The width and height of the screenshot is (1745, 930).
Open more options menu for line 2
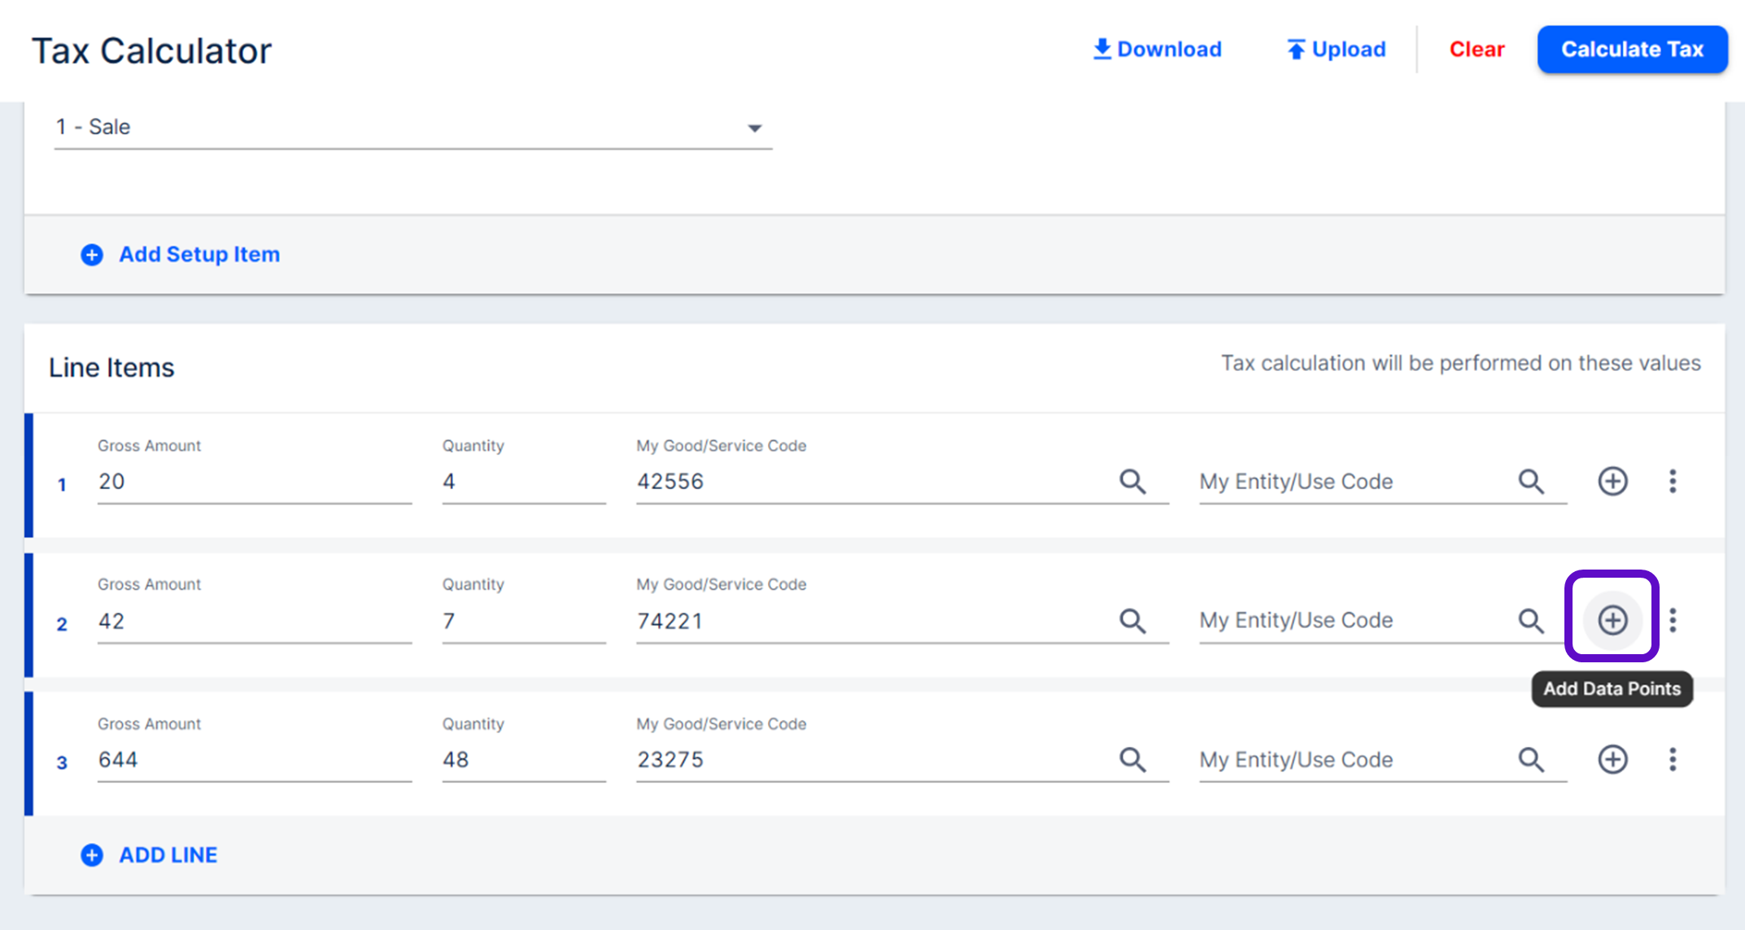(x=1673, y=621)
